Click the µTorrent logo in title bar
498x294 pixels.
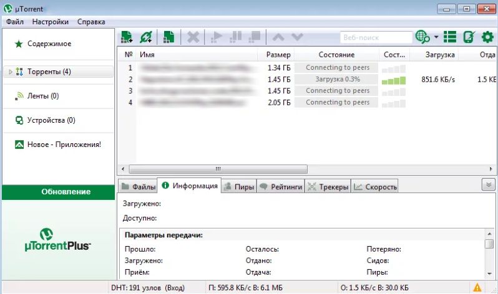(x=8, y=9)
